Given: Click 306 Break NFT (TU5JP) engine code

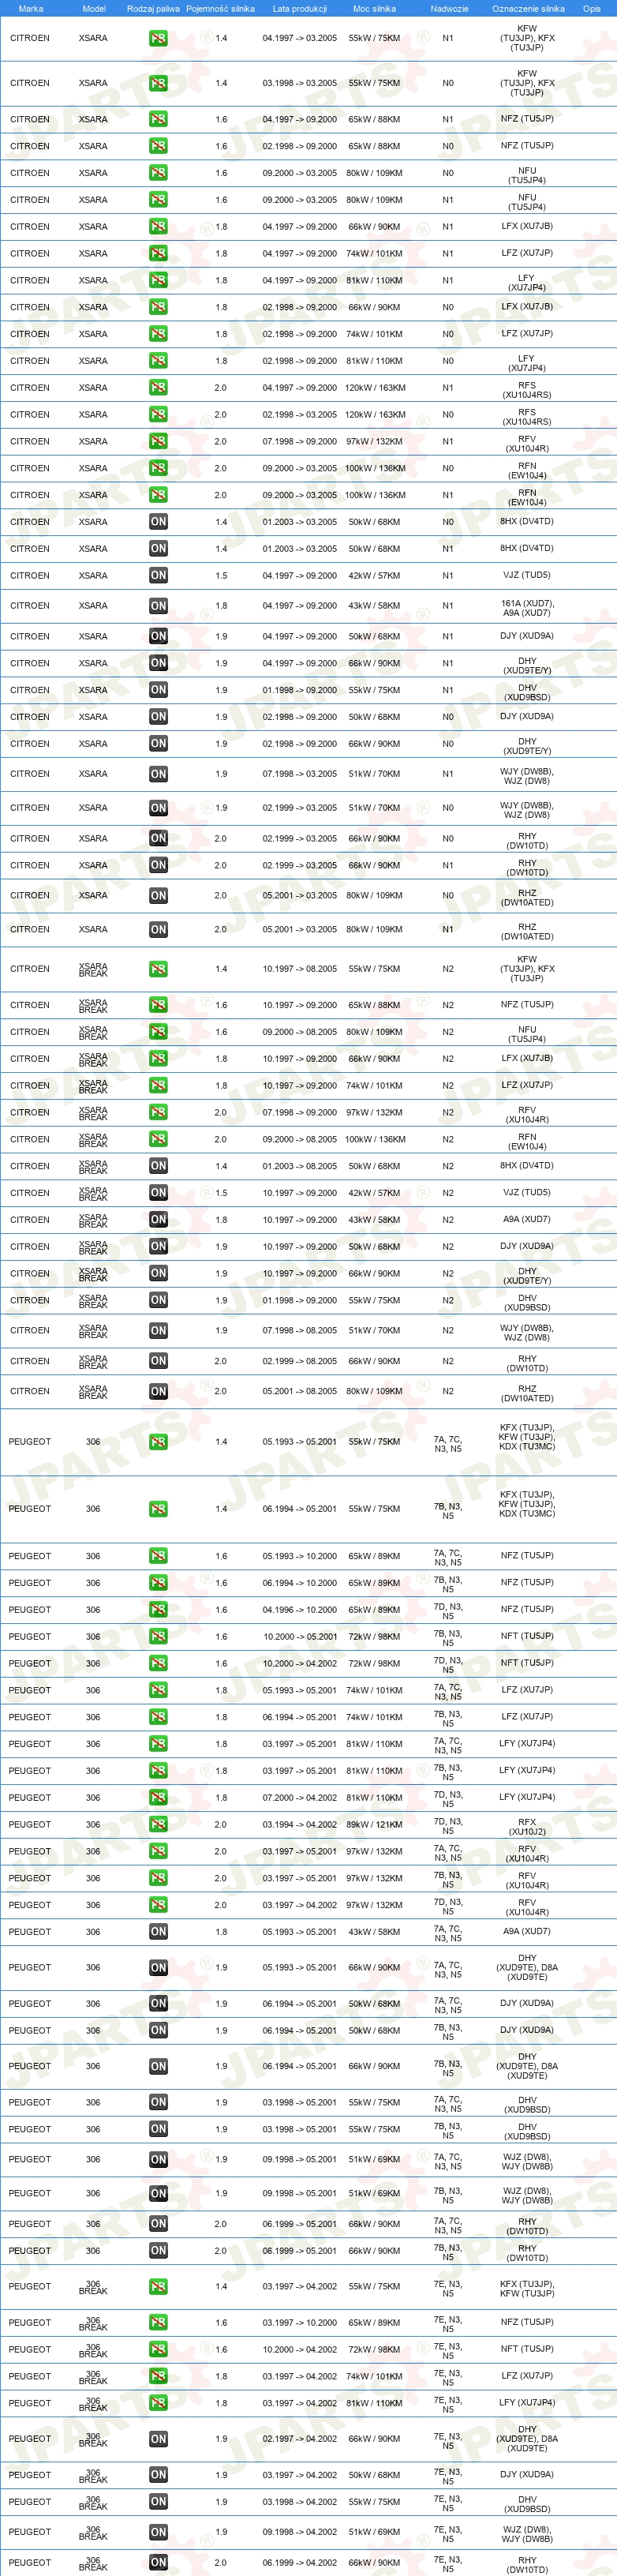Looking at the screenshot, I should tap(527, 2350).
